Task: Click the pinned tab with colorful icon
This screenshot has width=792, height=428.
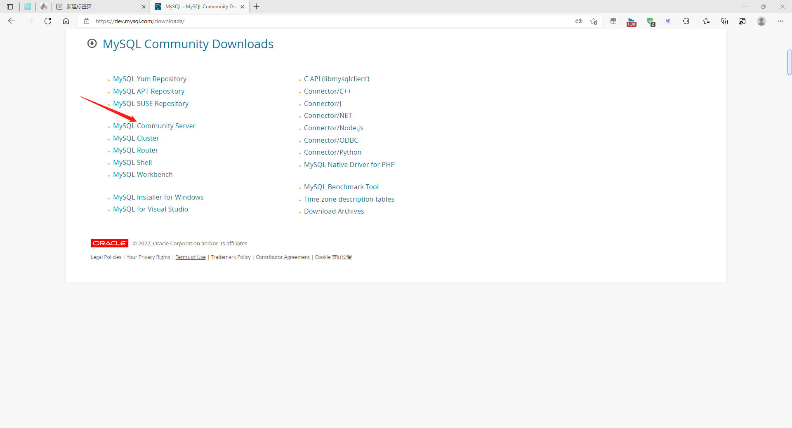Action: point(44,7)
